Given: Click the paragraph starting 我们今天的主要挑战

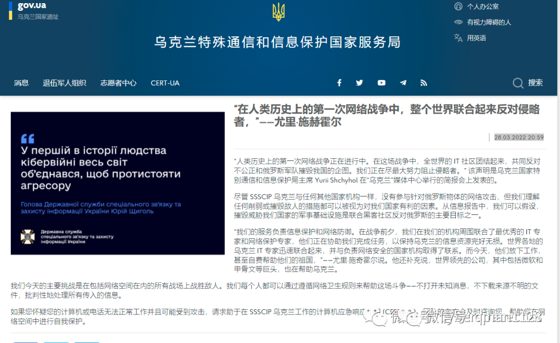Looking at the screenshot, I should pyautogui.click(x=274, y=291).
